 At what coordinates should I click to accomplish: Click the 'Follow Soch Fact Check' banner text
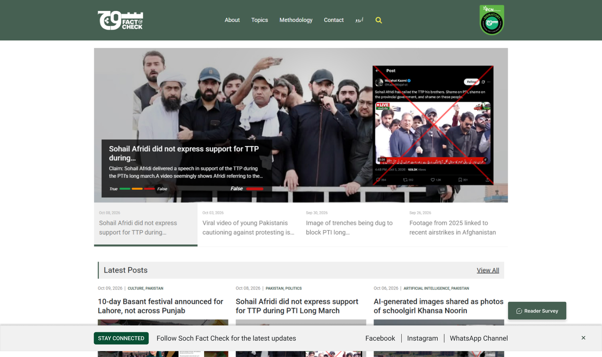pos(226,338)
